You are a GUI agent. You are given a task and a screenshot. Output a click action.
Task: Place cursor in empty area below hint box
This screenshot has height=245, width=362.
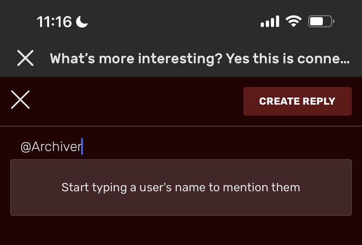click(181, 231)
